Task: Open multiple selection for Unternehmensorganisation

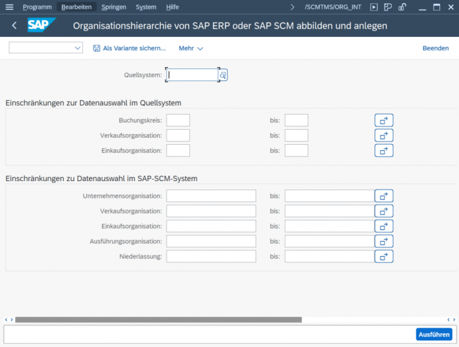Action: point(384,196)
